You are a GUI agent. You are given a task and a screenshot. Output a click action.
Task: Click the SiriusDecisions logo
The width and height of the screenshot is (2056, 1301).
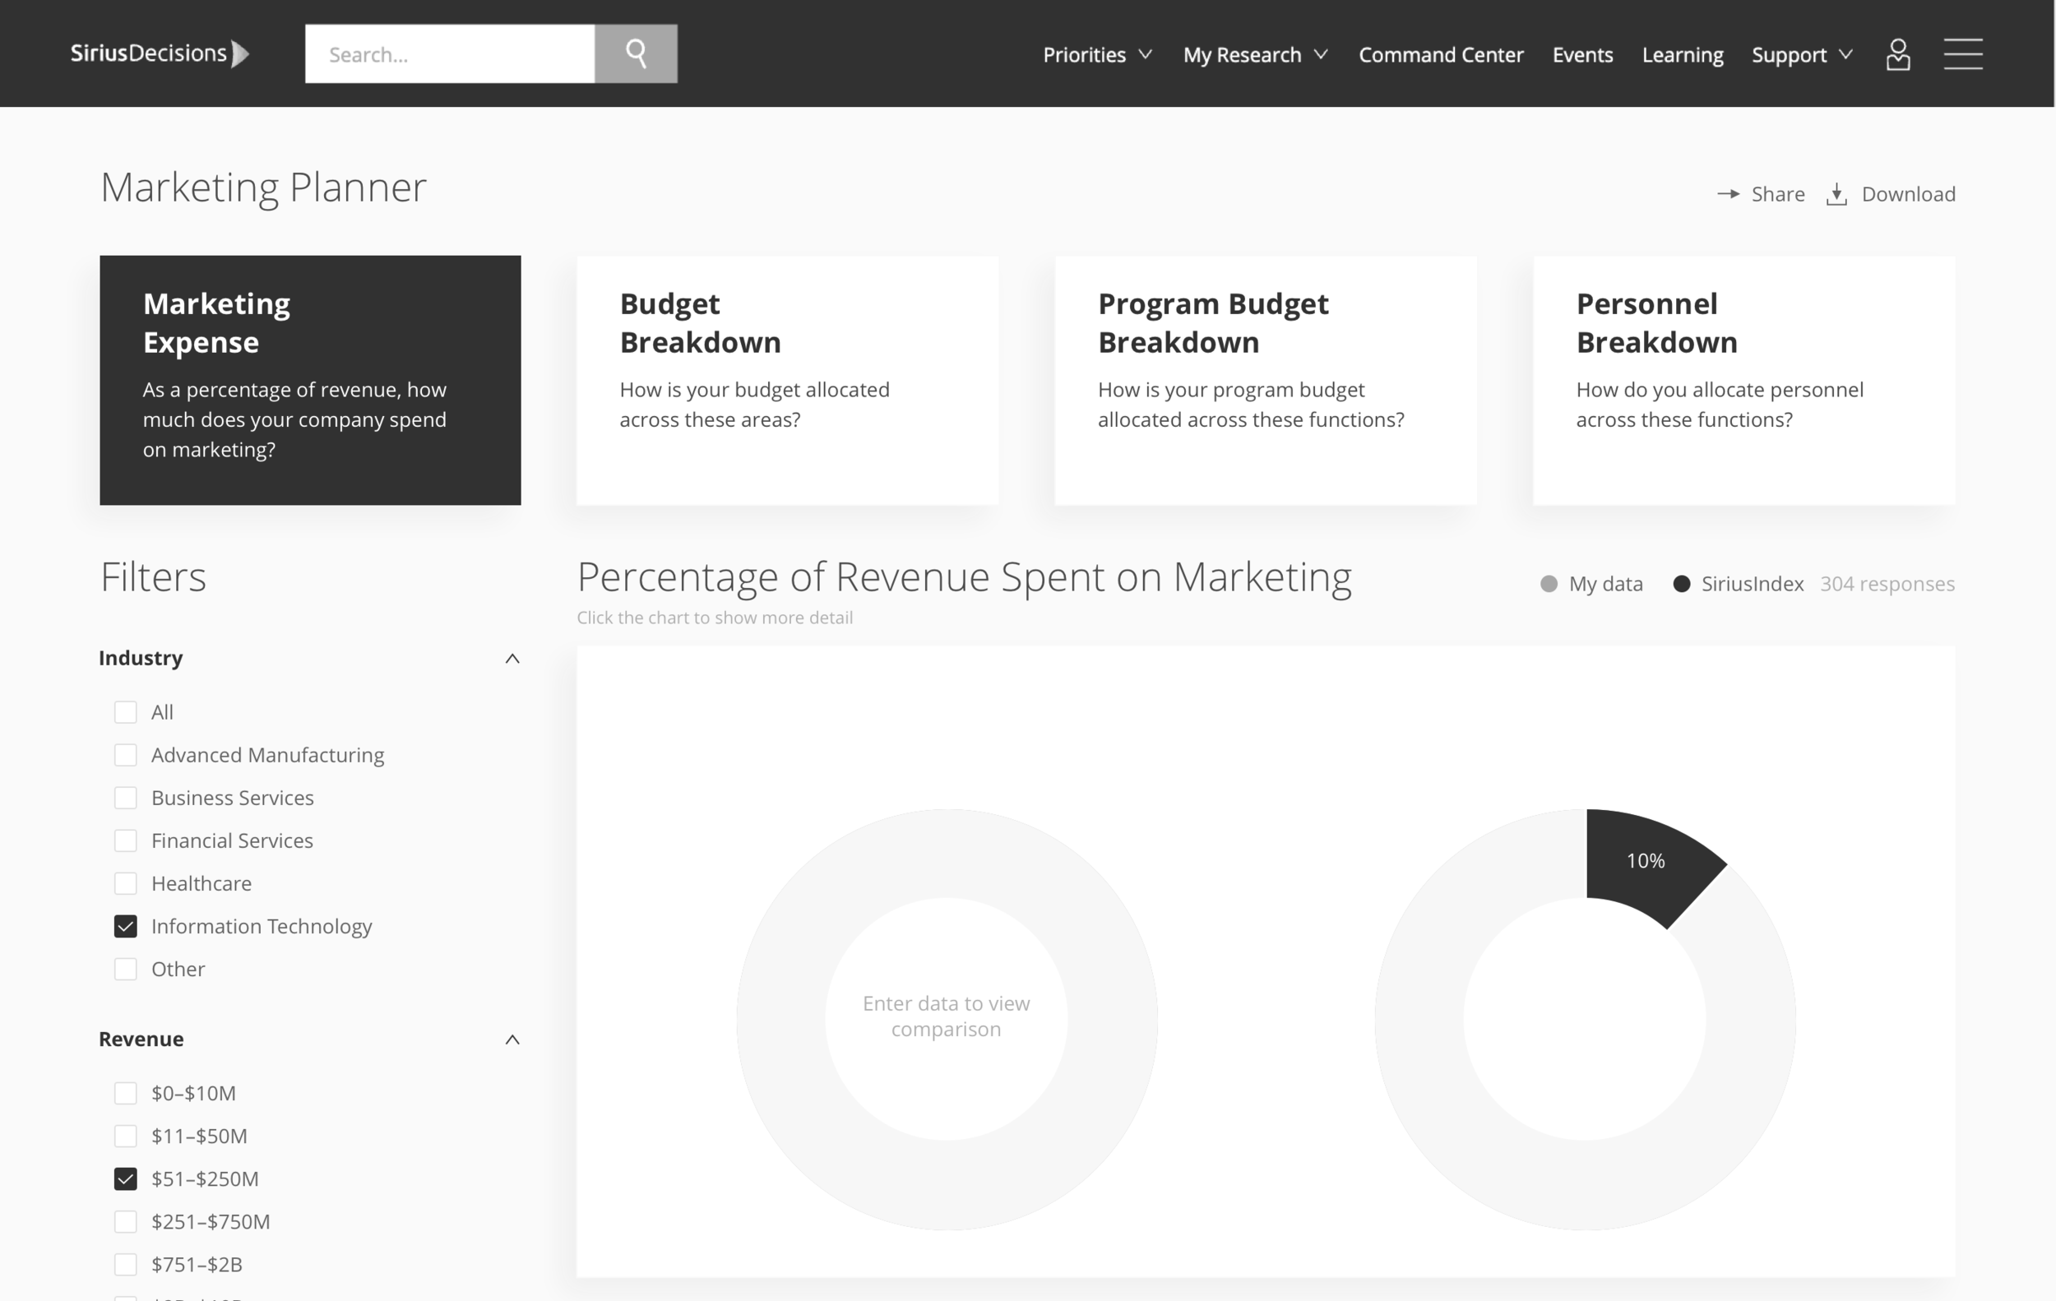[x=160, y=53]
